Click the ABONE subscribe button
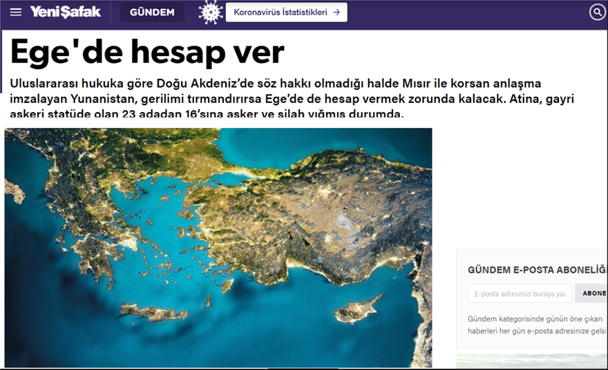This screenshot has width=608, height=370. coord(591,293)
